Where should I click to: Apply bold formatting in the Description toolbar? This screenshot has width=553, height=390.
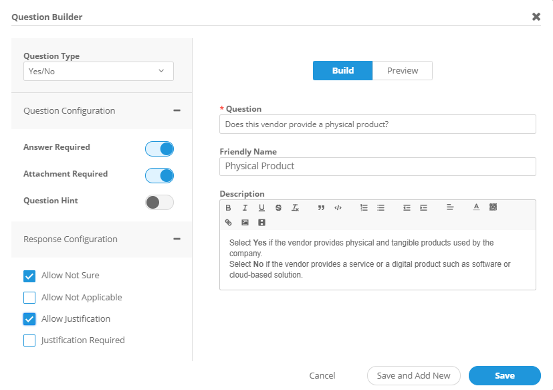pyautogui.click(x=228, y=208)
